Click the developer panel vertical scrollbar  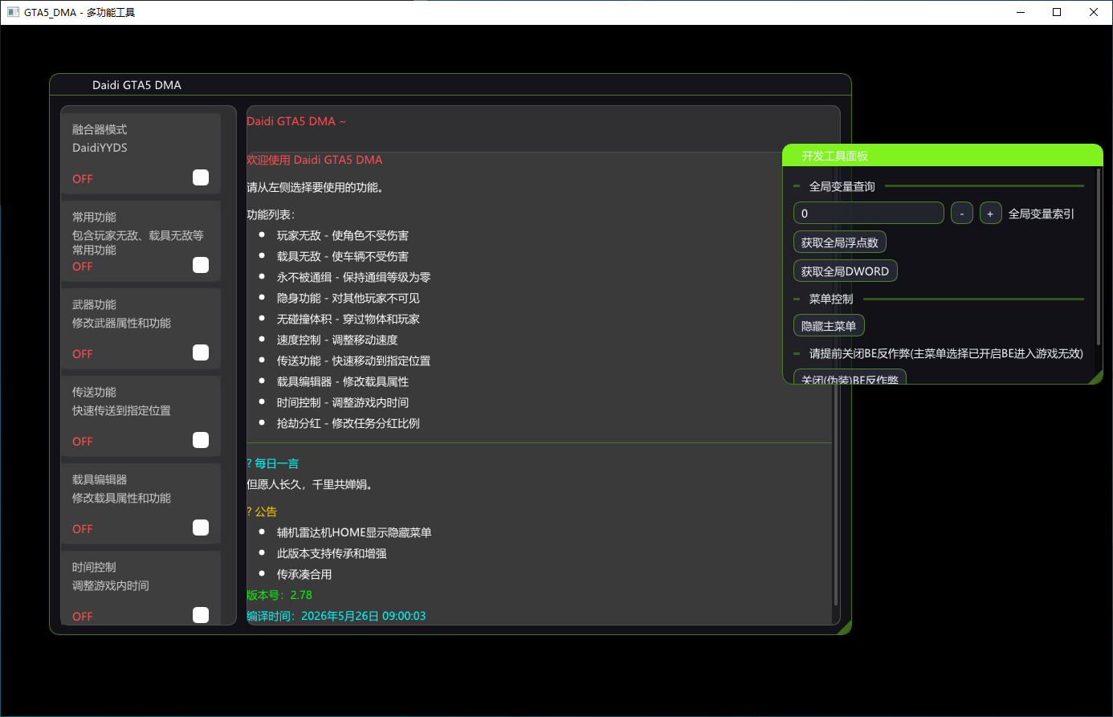tap(1099, 257)
